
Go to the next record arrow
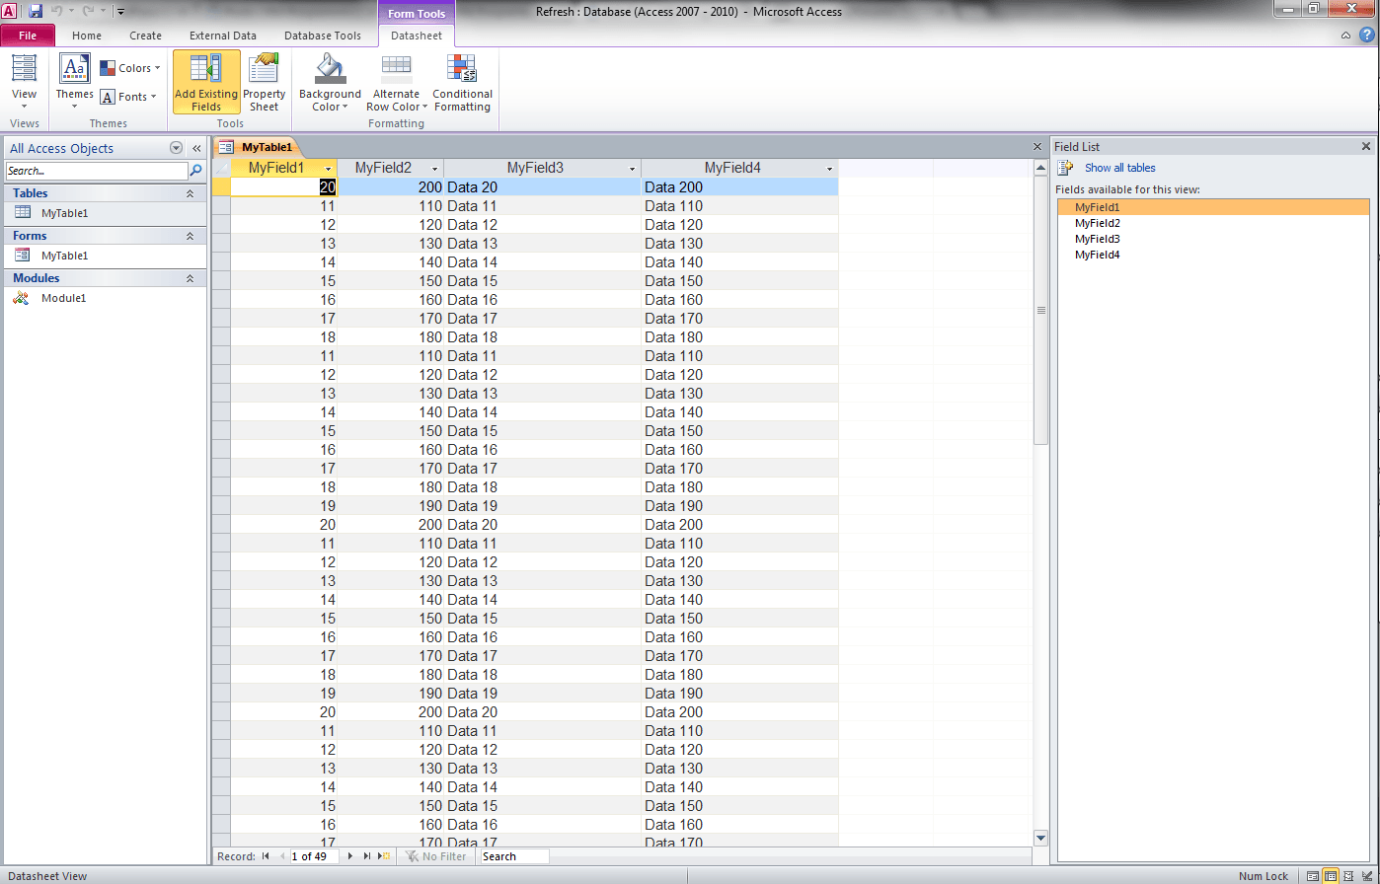[x=350, y=856]
